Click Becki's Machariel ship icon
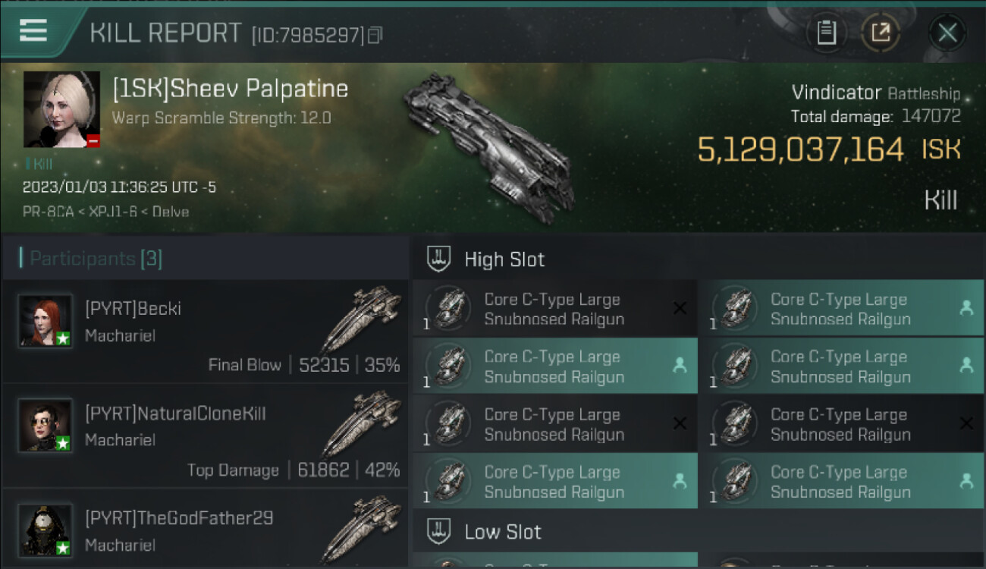The image size is (986, 569). click(x=362, y=319)
